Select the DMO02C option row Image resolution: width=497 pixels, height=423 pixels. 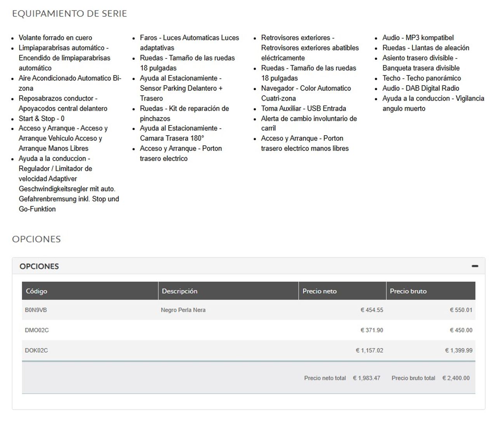click(x=248, y=330)
